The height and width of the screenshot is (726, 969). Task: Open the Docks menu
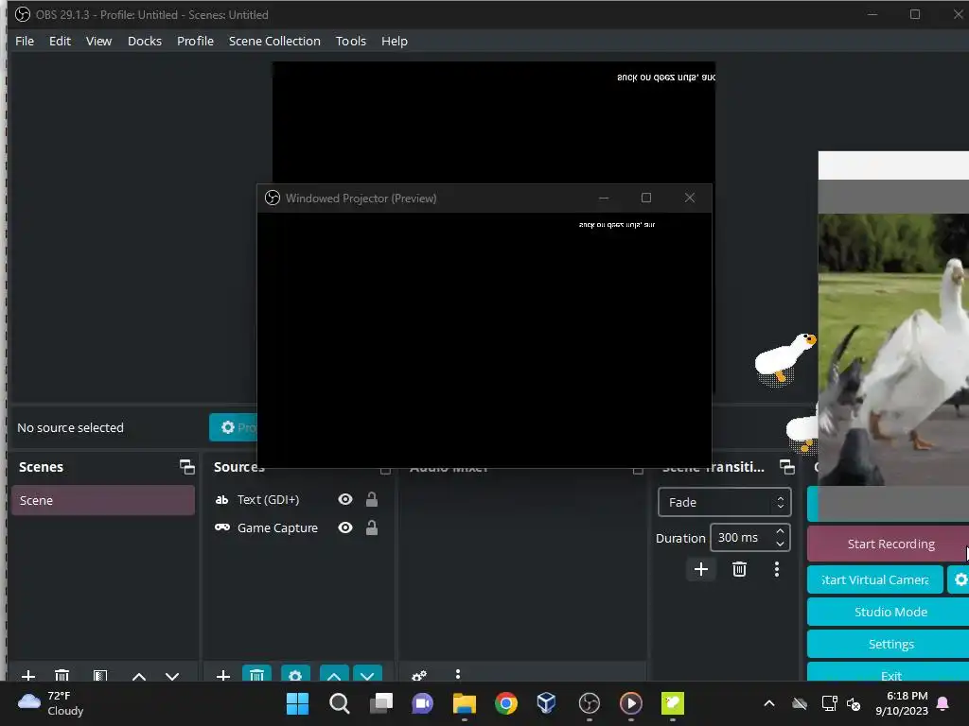145,41
